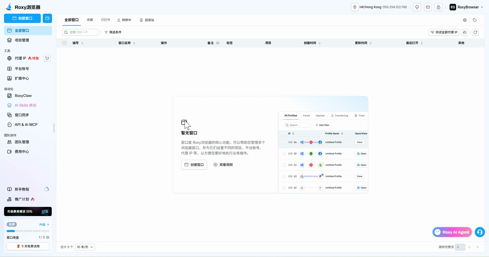Open 窗口同步 in the sidebar

click(28, 115)
